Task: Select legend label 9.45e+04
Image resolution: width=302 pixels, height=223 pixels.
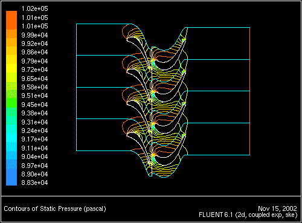Action: click(34, 105)
